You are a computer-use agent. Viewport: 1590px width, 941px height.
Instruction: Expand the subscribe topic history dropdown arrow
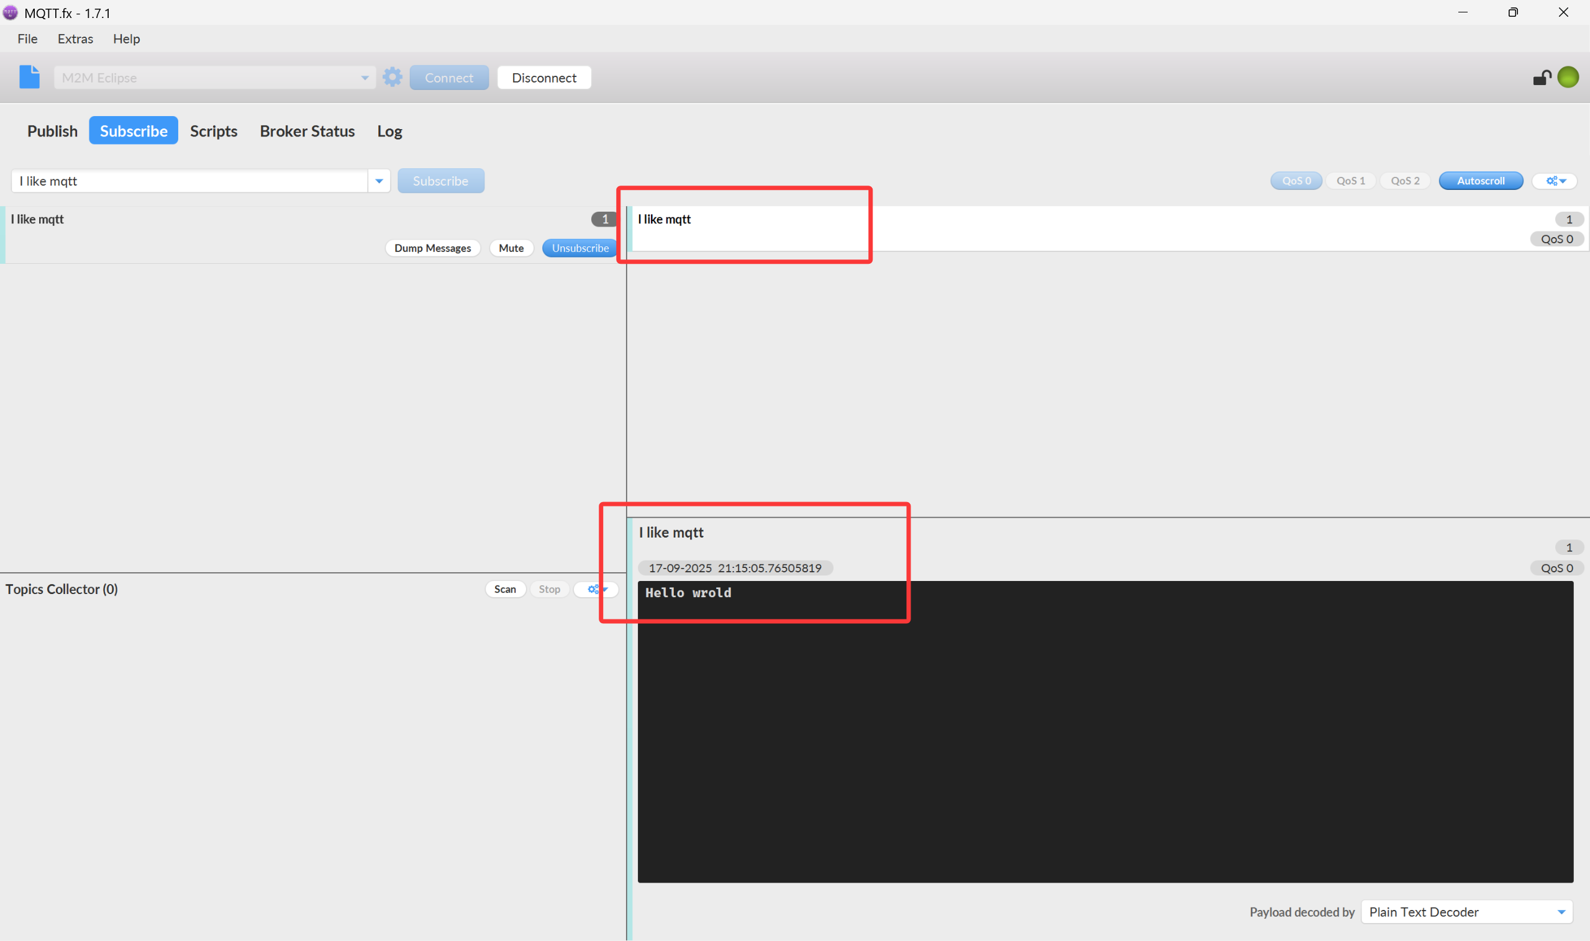pyautogui.click(x=379, y=181)
